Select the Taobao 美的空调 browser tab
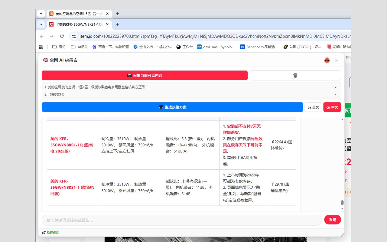The height and width of the screenshot is (242, 387). click(x=79, y=14)
